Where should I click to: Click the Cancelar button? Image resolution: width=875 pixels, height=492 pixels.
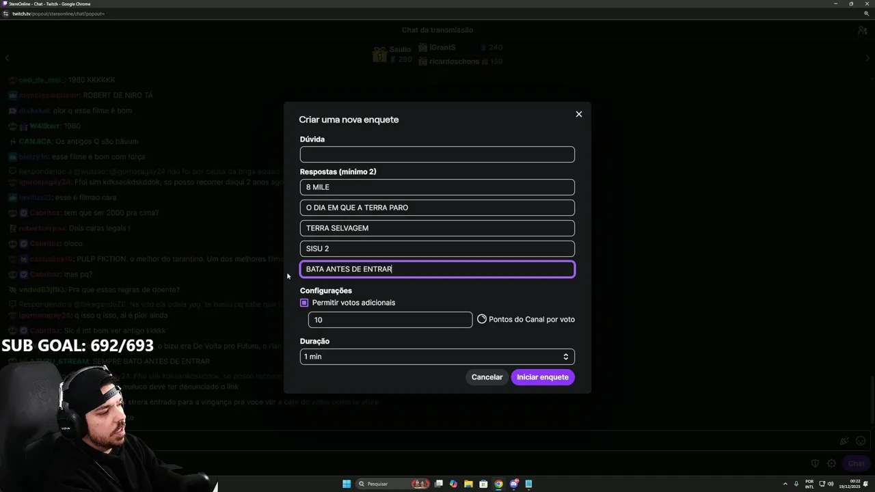click(487, 377)
